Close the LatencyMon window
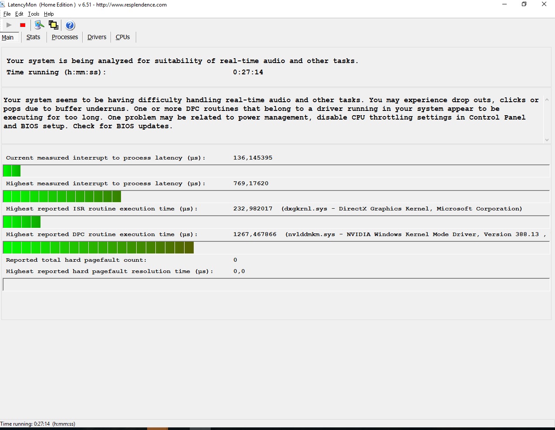Image resolution: width=555 pixels, height=430 pixels. click(544, 4)
